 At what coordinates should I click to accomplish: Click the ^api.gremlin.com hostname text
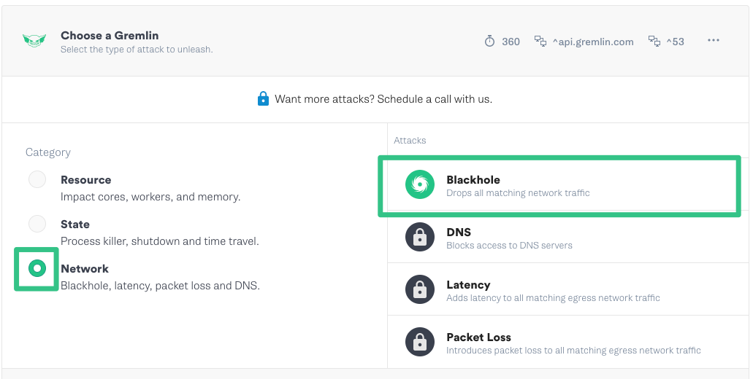click(x=592, y=42)
